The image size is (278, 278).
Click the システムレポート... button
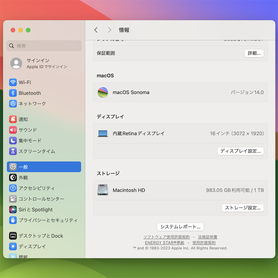pyautogui.click(x=180, y=227)
